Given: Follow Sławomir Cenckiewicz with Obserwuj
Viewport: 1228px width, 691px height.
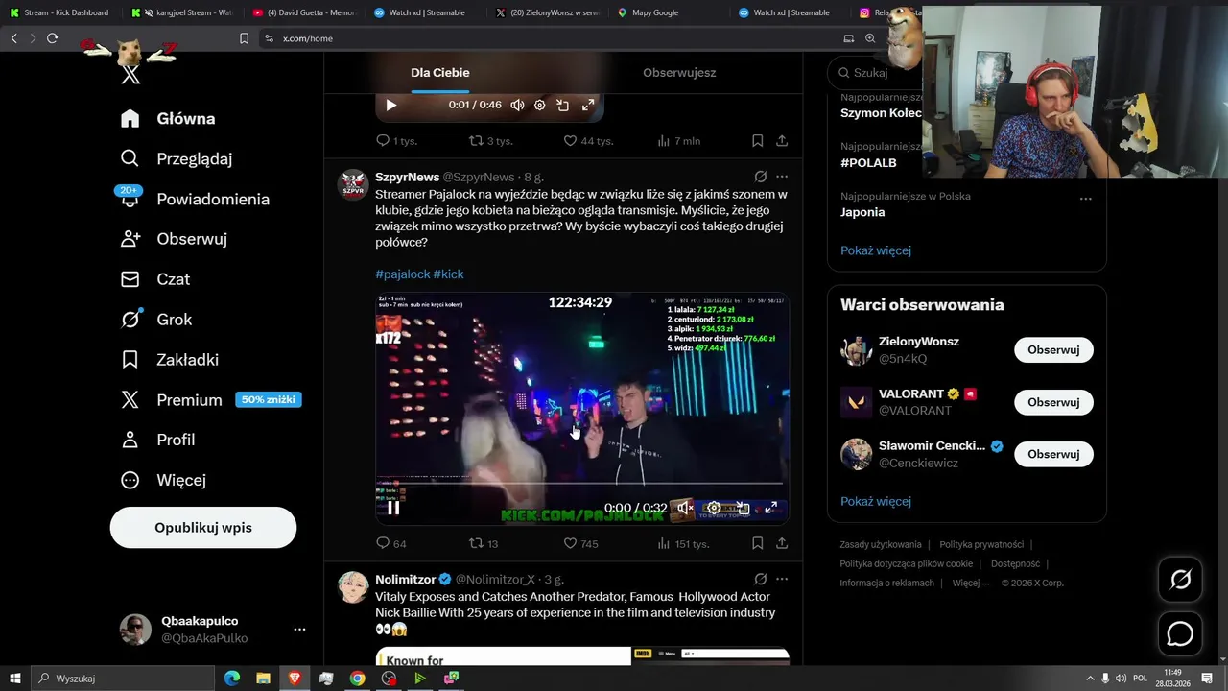Looking at the screenshot, I should [1053, 454].
